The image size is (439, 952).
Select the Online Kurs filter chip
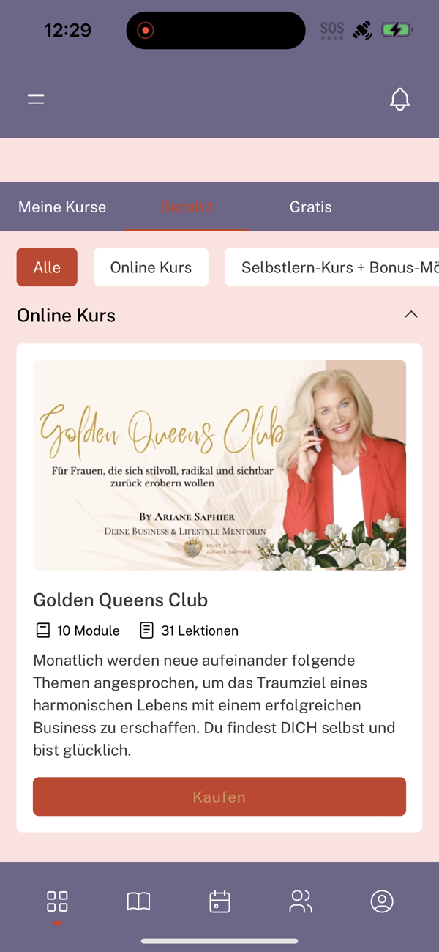(151, 267)
